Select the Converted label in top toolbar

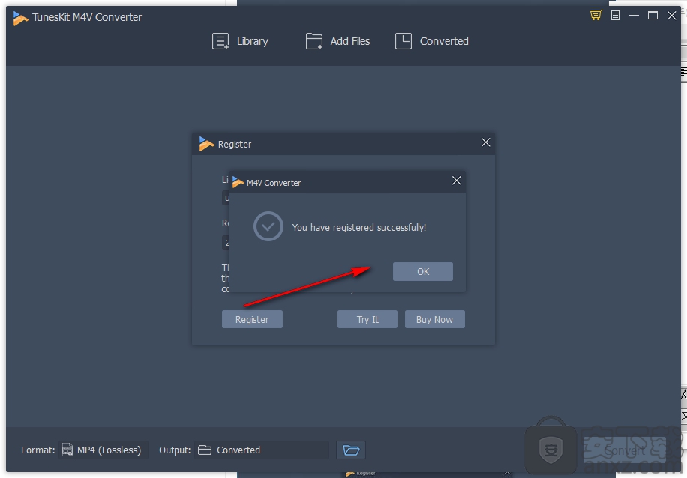[x=444, y=41]
